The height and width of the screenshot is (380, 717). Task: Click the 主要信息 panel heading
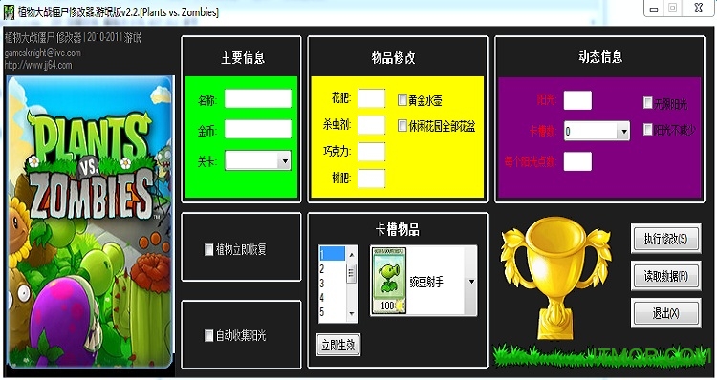coord(243,57)
